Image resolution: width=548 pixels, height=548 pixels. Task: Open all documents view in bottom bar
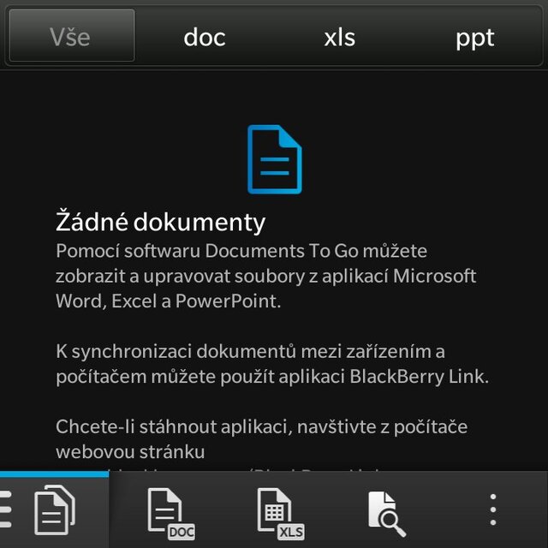pos(55,509)
